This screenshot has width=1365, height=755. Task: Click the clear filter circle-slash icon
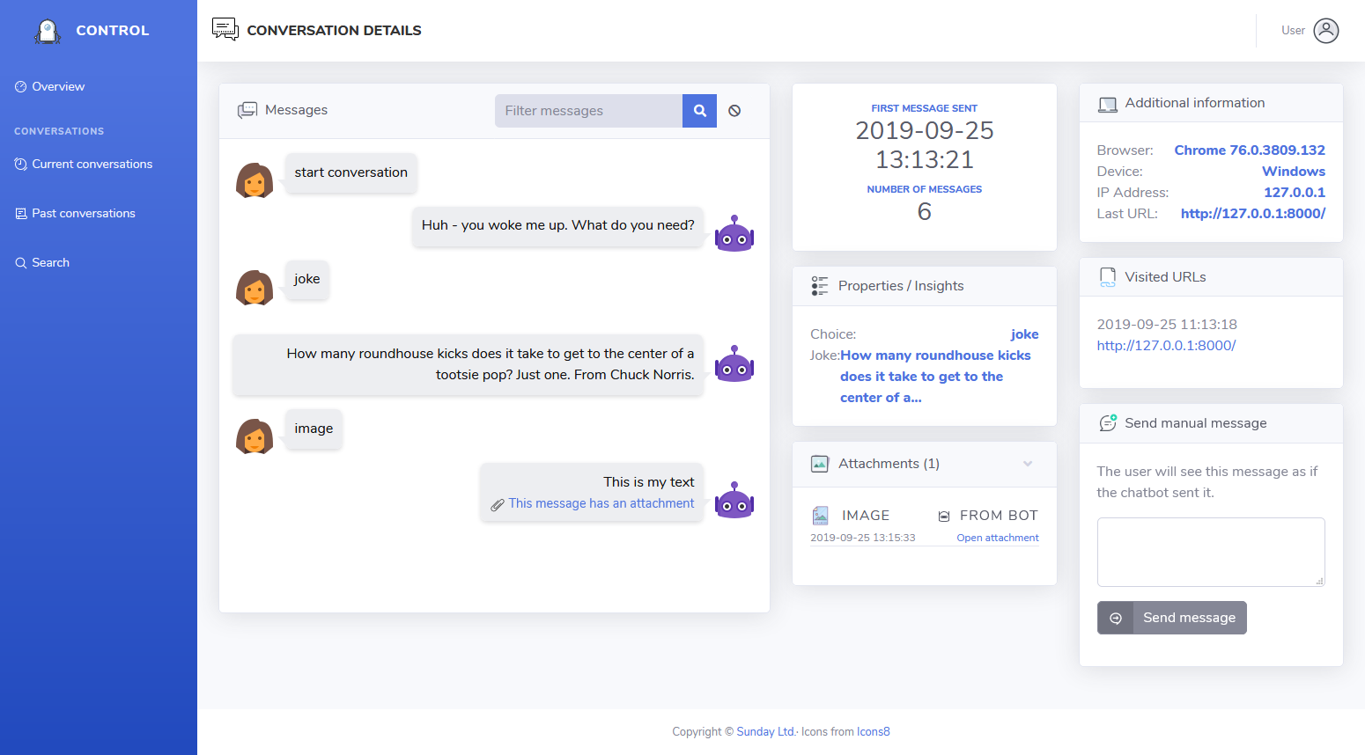point(734,111)
